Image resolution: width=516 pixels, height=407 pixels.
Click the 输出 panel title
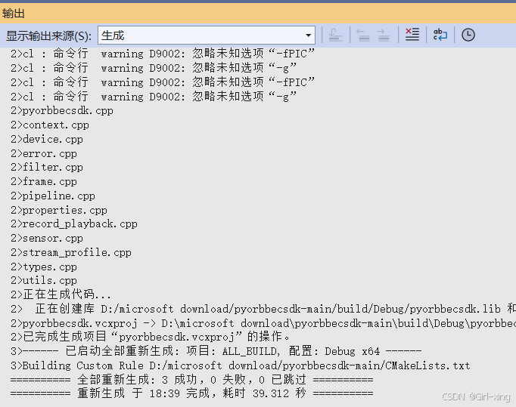click(x=14, y=14)
